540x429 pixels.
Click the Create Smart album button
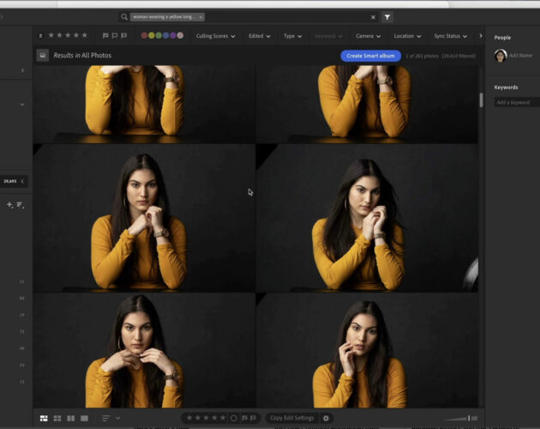click(x=370, y=56)
